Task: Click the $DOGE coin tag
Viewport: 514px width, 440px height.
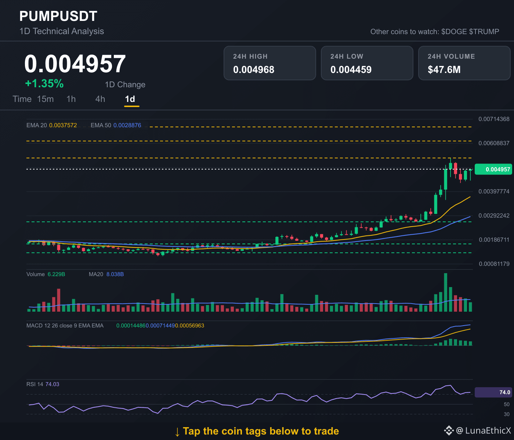Action: coord(454,32)
